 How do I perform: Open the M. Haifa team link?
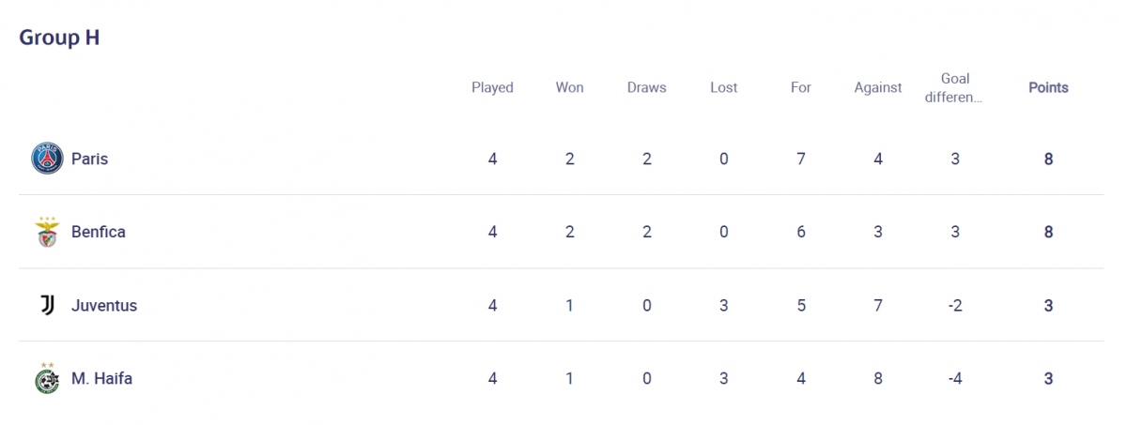click(101, 378)
